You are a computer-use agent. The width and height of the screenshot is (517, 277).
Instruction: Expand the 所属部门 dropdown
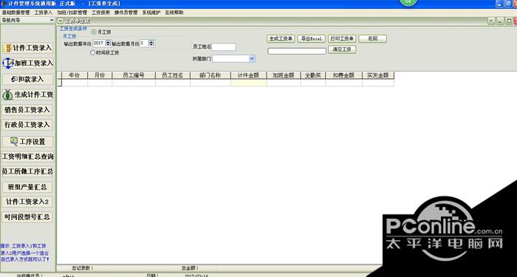click(x=252, y=58)
